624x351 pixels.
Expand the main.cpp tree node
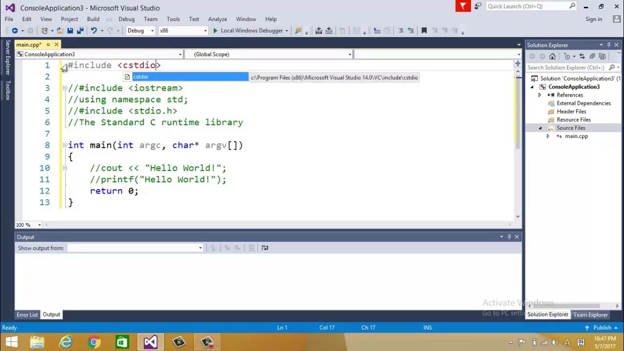coord(548,136)
